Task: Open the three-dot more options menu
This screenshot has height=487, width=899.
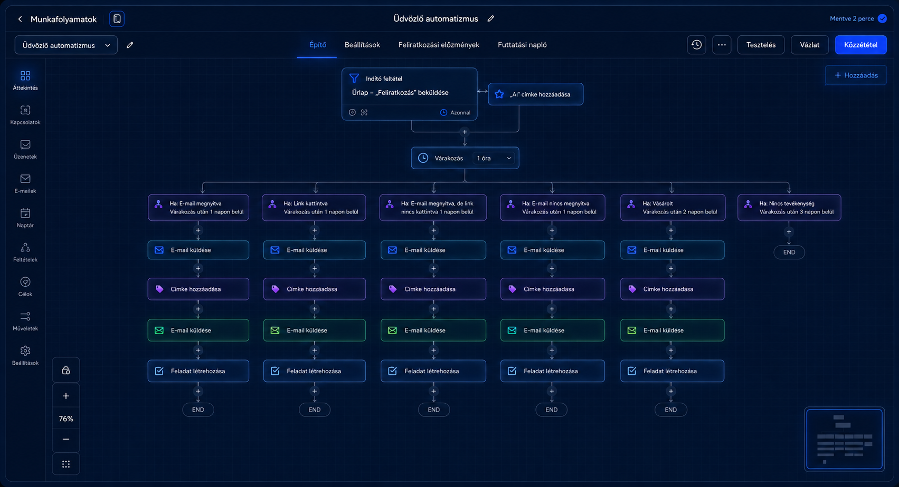Action: coord(722,45)
